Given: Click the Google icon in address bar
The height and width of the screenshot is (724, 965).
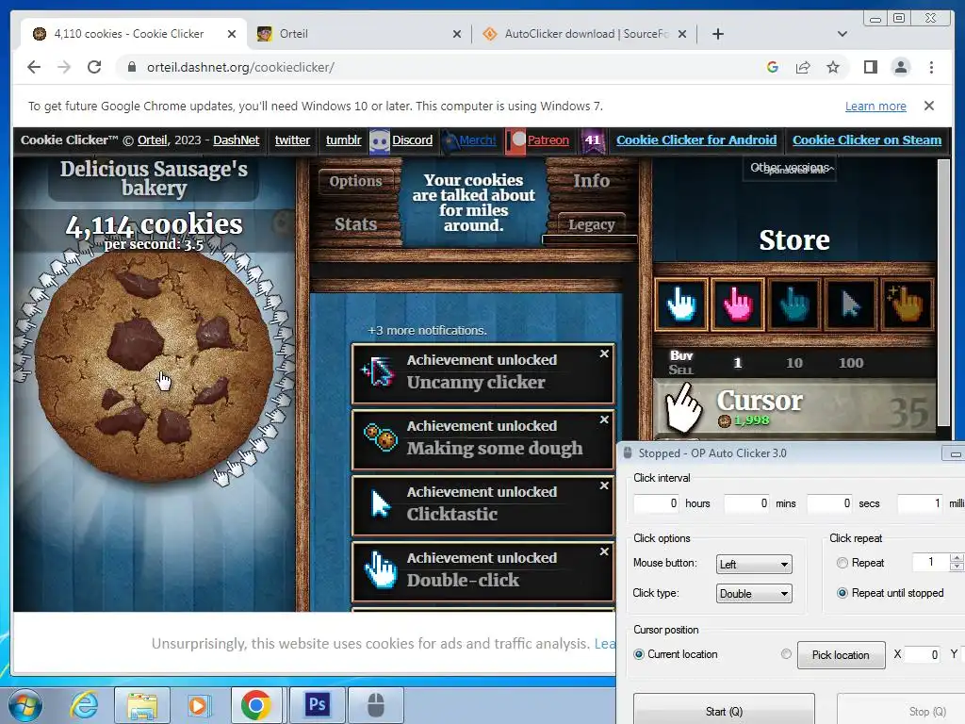Looking at the screenshot, I should [773, 67].
